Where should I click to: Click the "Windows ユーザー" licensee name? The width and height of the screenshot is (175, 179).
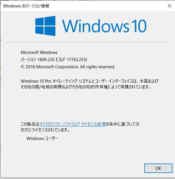42,139
